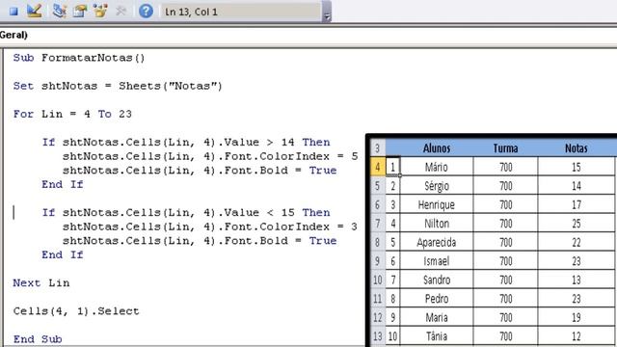Image resolution: width=617 pixels, height=347 pixels.
Task: Click Nilton's Notas value 25
Action: click(577, 224)
